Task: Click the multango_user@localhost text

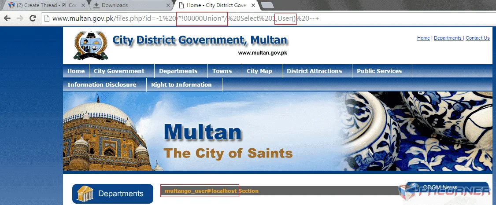Action: pos(201,191)
